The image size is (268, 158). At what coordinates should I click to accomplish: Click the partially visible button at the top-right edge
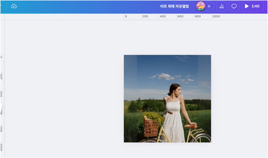267,6
